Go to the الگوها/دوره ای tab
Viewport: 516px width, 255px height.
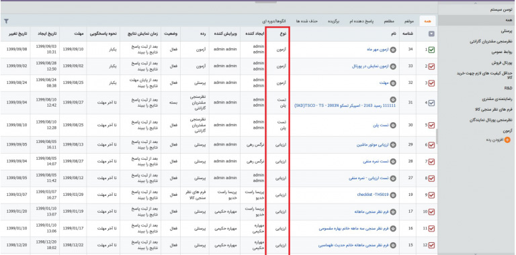point(273,21)
